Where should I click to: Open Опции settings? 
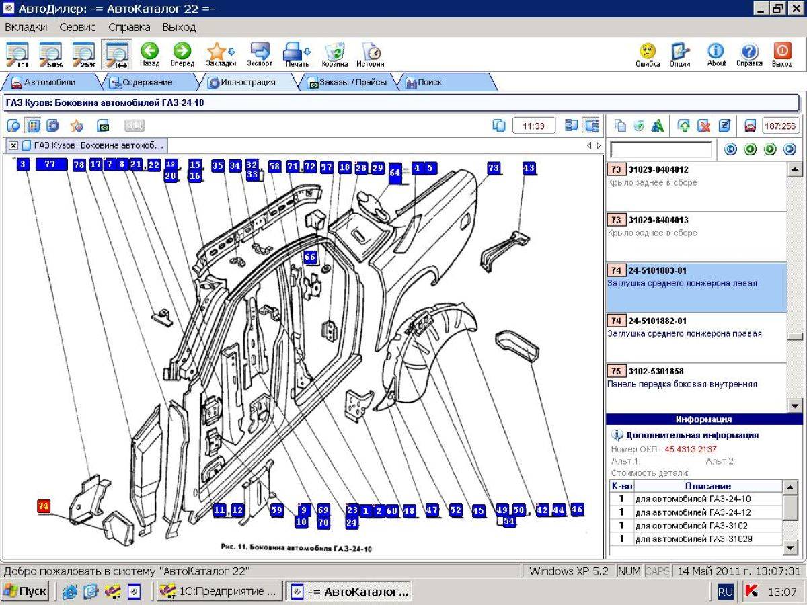pos(680,54)
